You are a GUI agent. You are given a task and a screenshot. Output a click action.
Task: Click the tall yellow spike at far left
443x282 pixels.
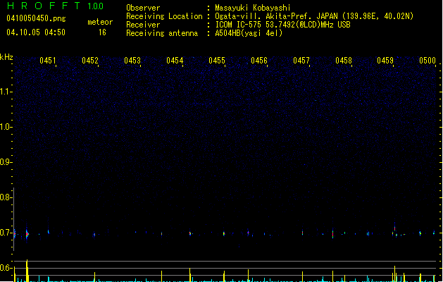tap(27, 270)
